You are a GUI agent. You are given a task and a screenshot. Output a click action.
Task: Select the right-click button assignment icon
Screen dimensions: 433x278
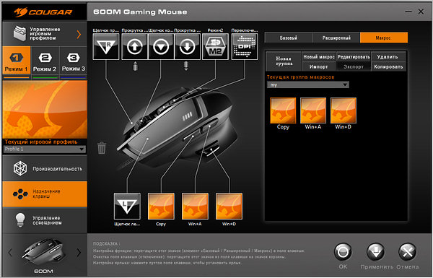click(106, 46)
